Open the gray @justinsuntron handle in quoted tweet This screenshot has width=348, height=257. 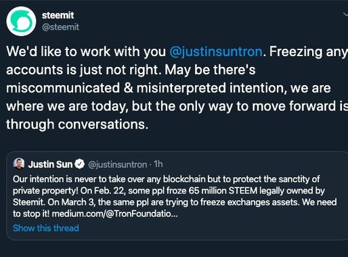(x=117, y=164)
